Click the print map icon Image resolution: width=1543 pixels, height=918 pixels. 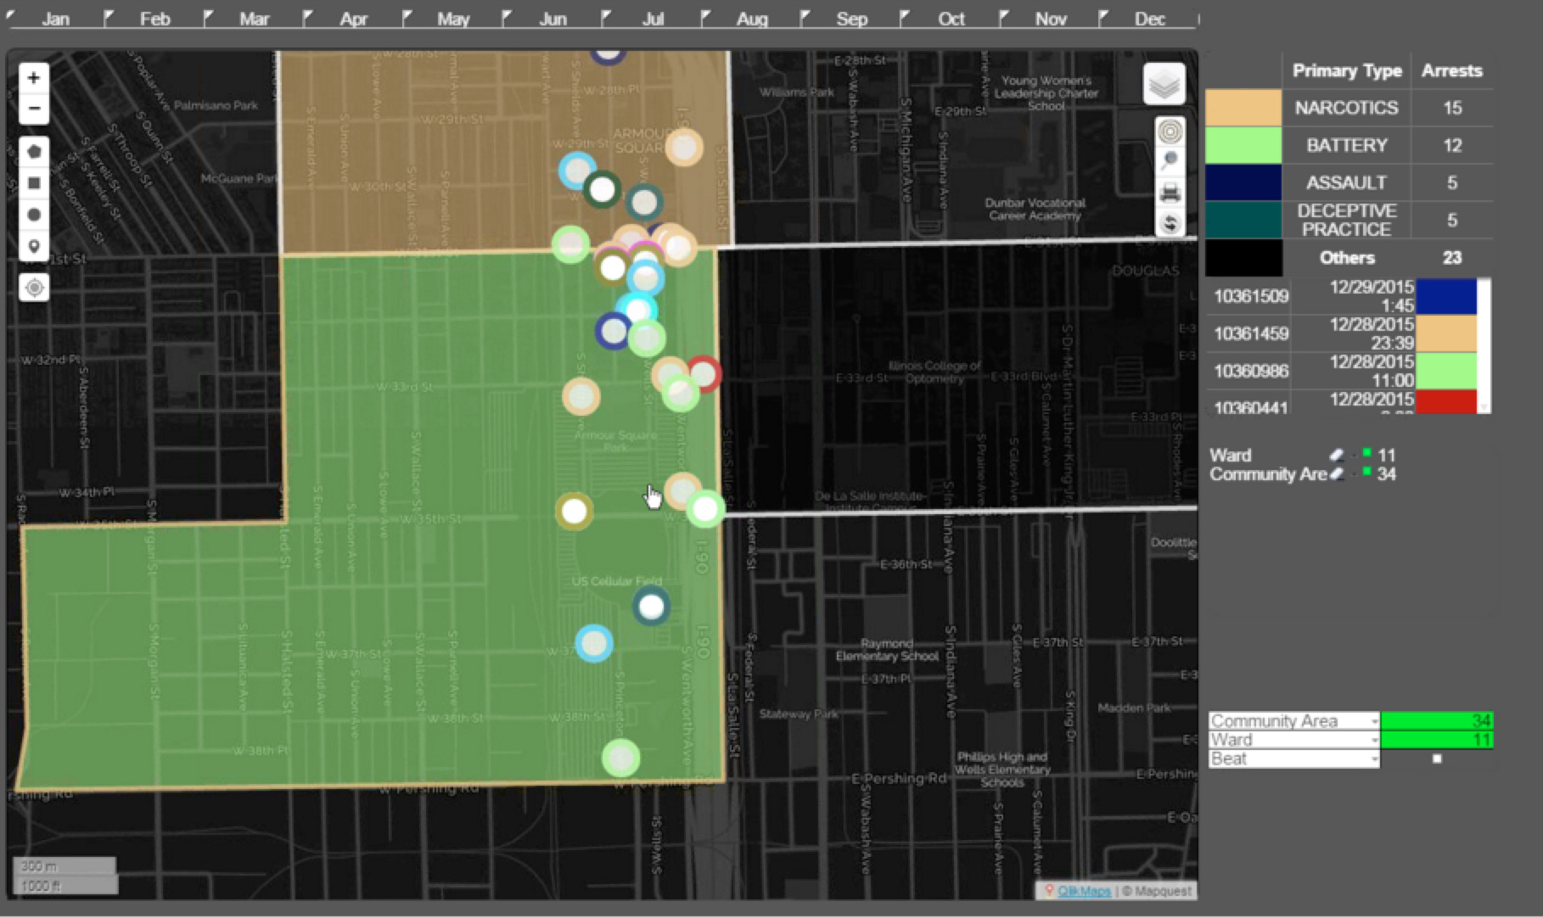(1170, 193)
